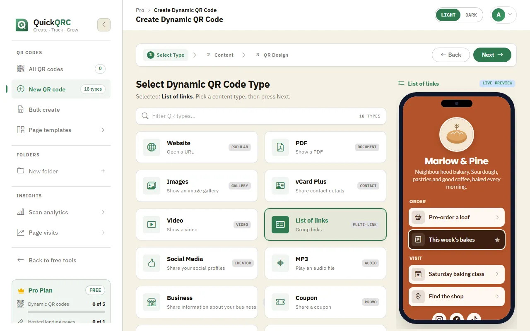Click the FREE plan badge
This screenshot has width=530, height=331.
(95, 290)
